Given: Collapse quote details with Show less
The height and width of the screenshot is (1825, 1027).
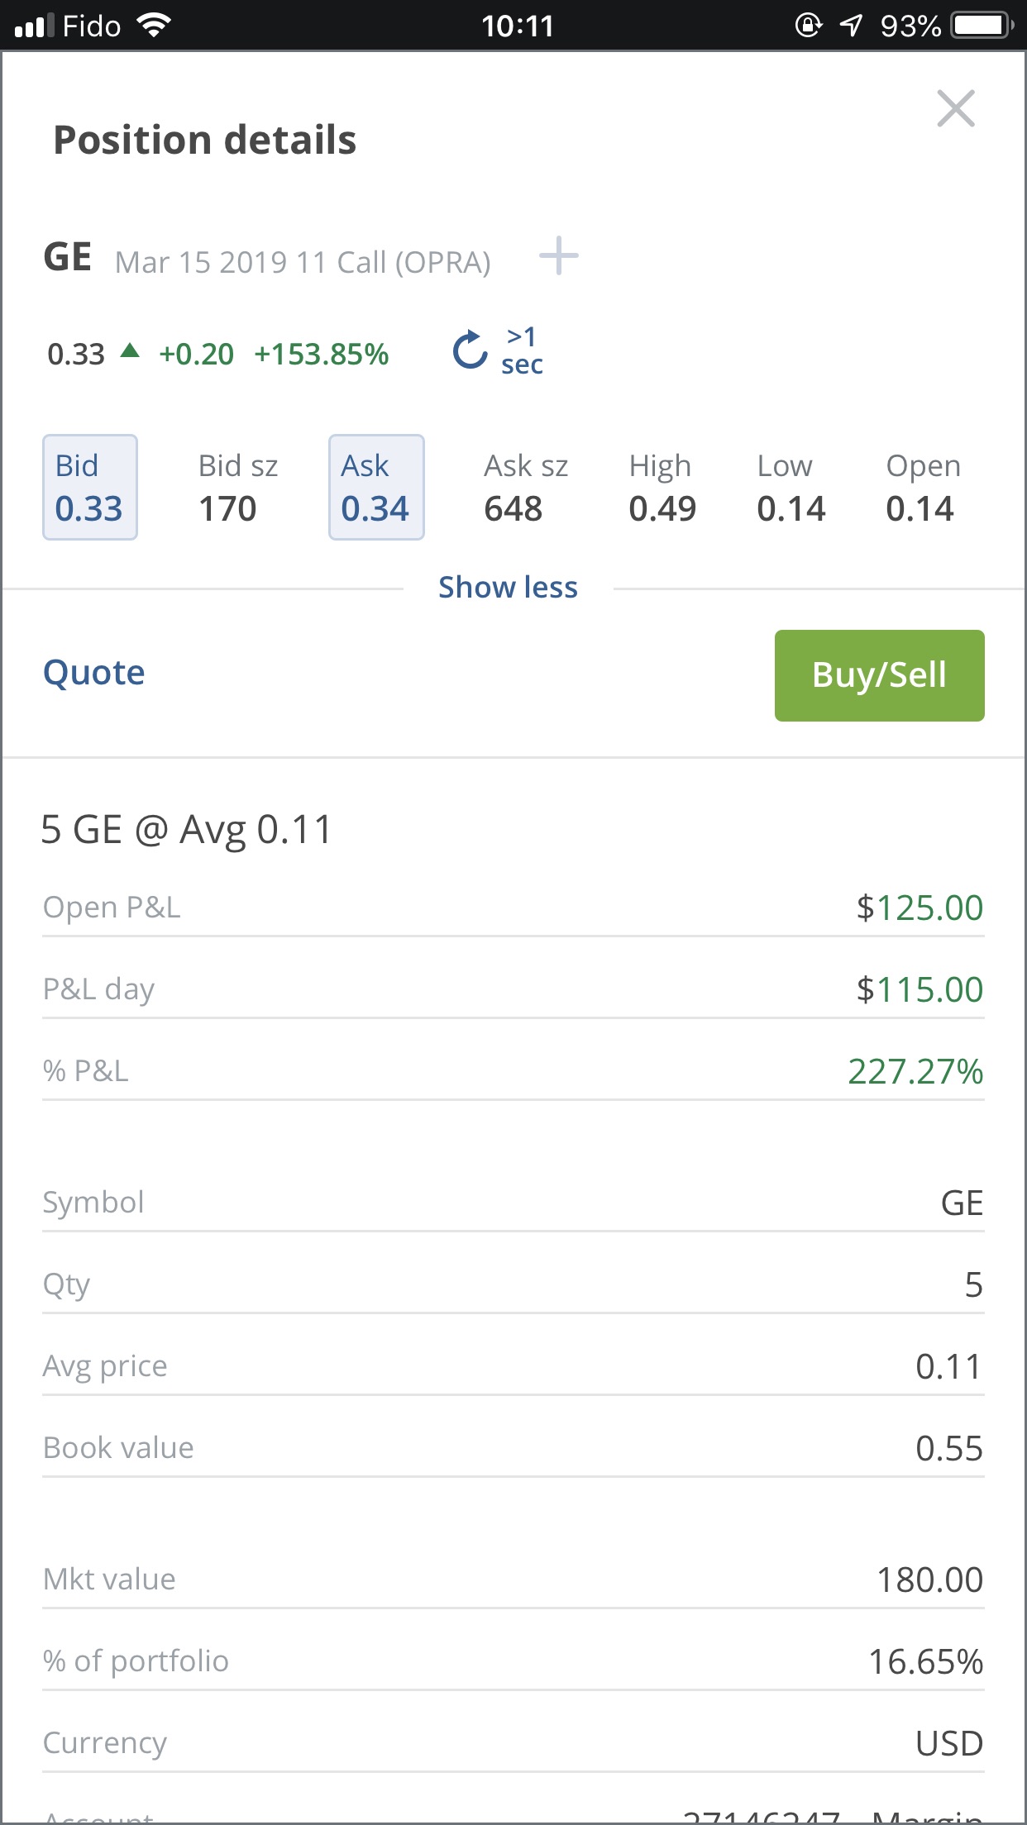Looking at the screenshot, I should point(508,588).
